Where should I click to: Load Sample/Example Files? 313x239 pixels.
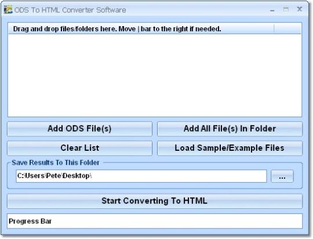pos(230,148)
